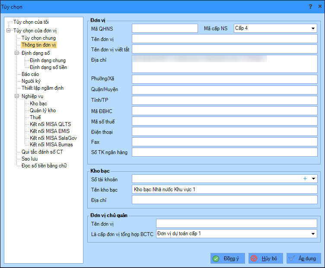Viewport: 325px width, 268px height.
Task: Click the help question mark icon
Action: [310, 6]
